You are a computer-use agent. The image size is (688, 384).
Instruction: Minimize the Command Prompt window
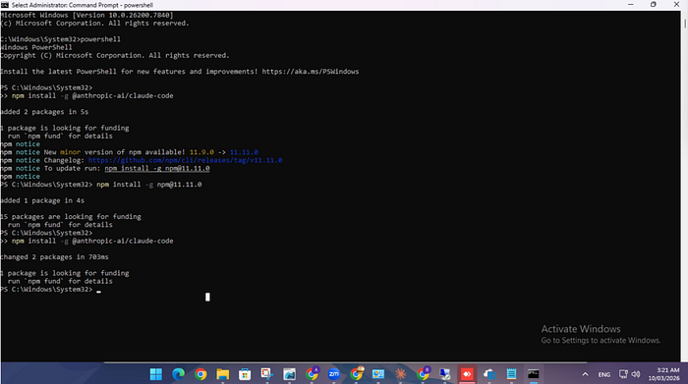click(631, 5)
